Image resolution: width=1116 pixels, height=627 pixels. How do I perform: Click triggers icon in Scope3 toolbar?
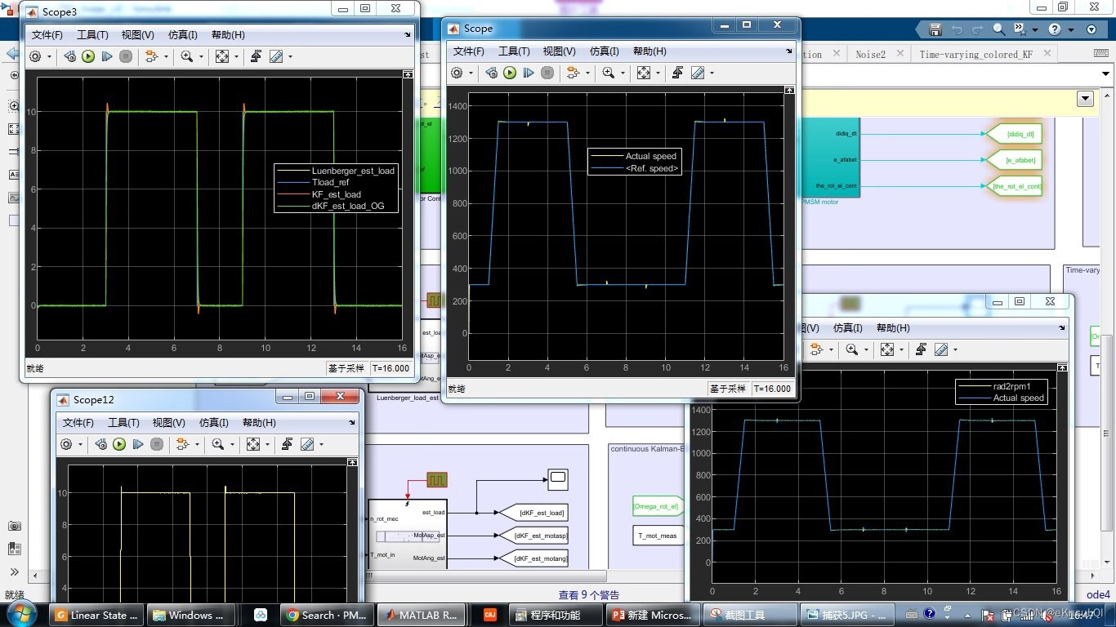point(256,56)
